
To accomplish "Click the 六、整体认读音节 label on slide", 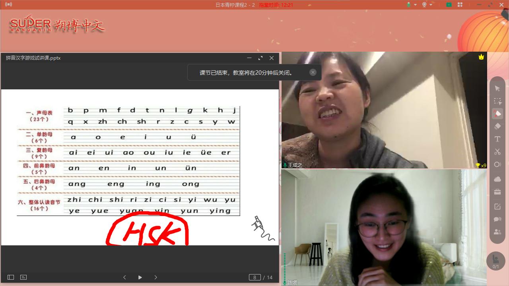I will pyautogui.click(x=39, y=202).
